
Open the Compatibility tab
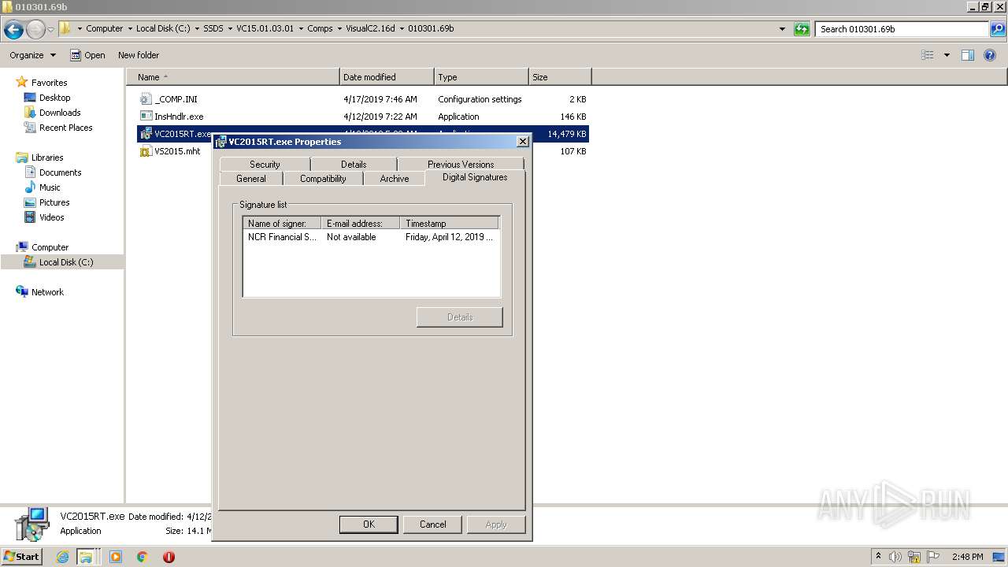pos(323,179)
